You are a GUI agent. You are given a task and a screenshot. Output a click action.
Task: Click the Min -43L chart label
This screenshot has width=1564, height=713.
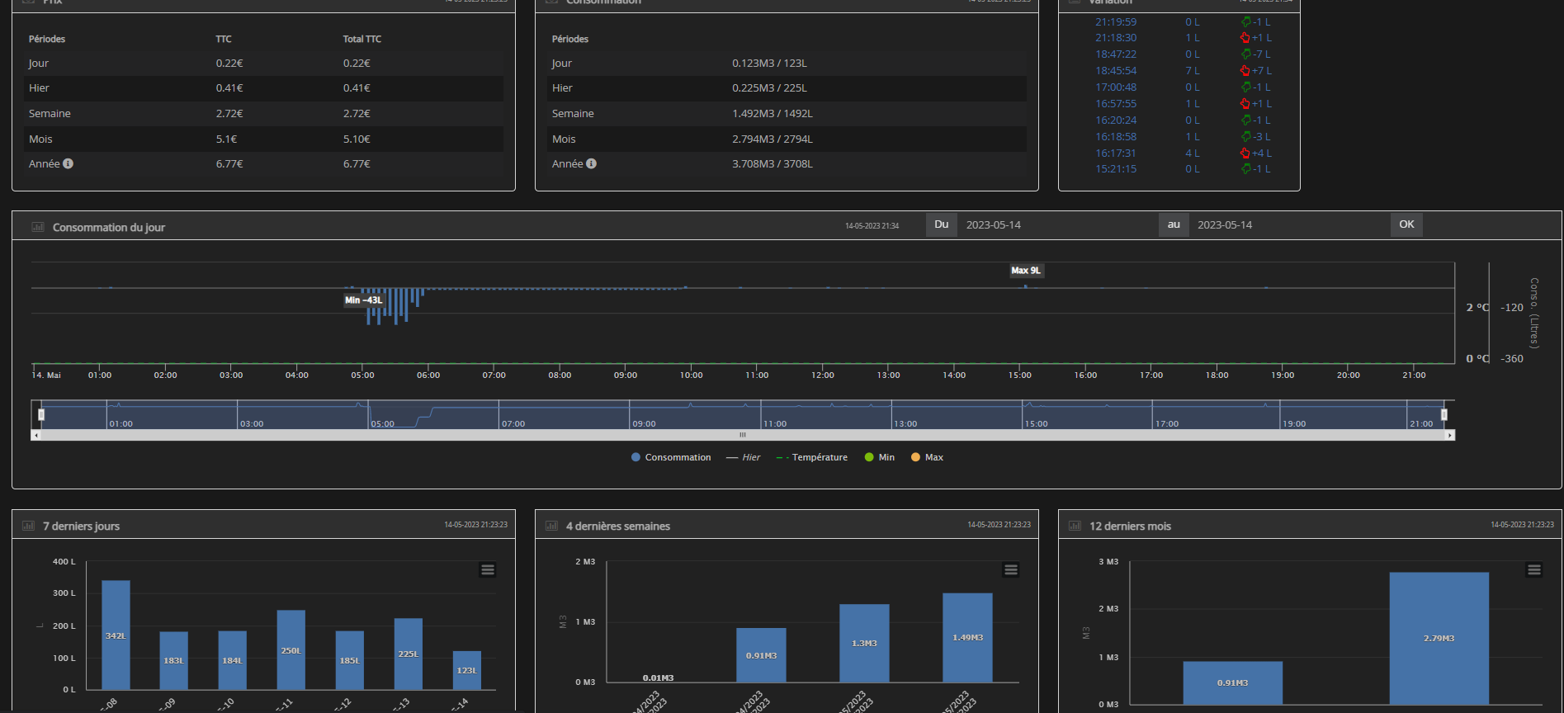364,300
